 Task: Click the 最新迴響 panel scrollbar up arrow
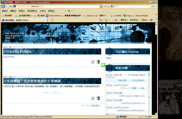click(149, 74)
